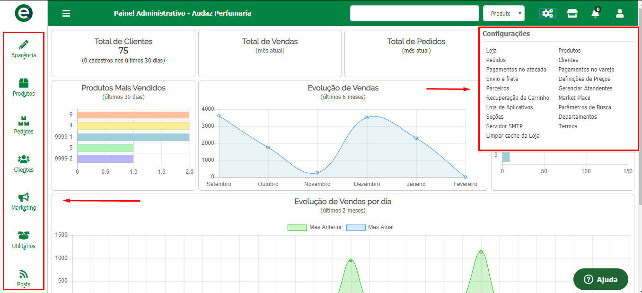
Task: Click the client count '75'
Action: point(123,51)
